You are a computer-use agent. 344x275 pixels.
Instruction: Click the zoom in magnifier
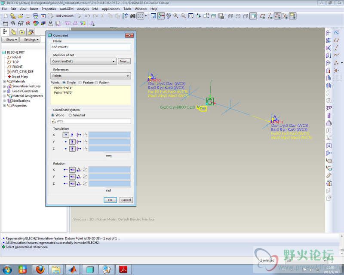coord(176,16)
